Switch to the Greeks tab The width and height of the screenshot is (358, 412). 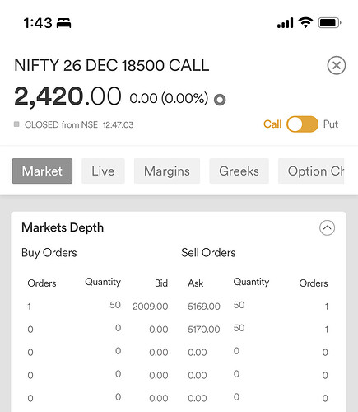pyautogui.click(x=239, y=171)
